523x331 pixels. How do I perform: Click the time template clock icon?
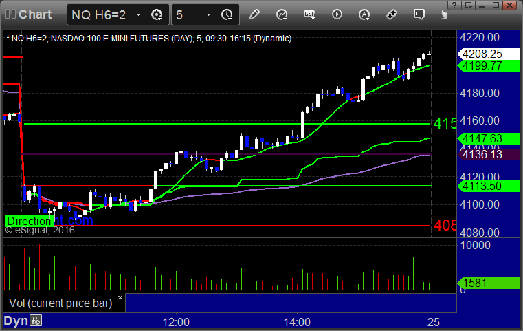(227, 14)
